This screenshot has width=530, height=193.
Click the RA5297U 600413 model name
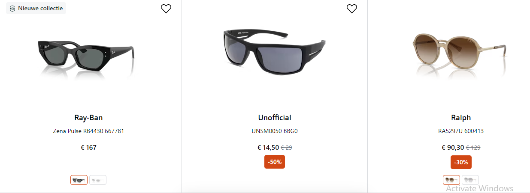pyautogui.click(x=461, y=131)
